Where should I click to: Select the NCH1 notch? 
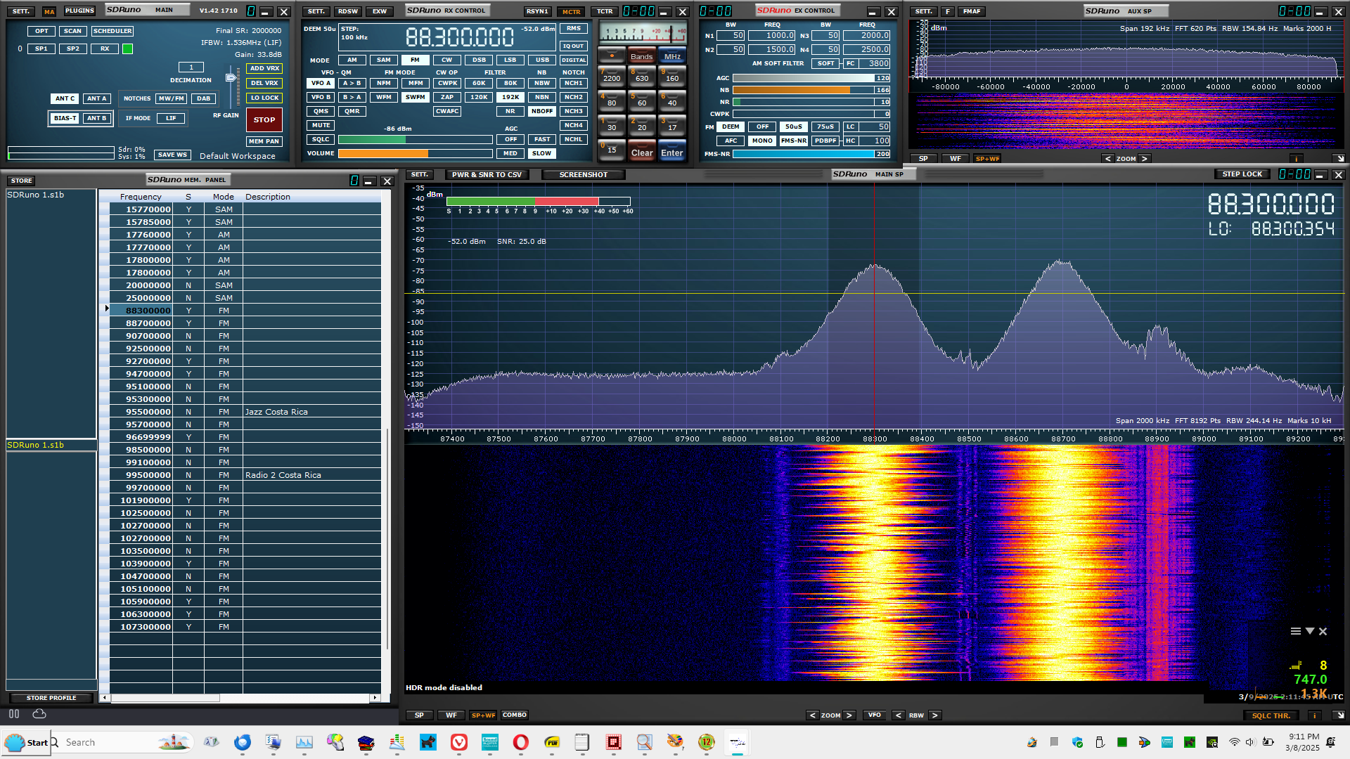click(573, 83)
